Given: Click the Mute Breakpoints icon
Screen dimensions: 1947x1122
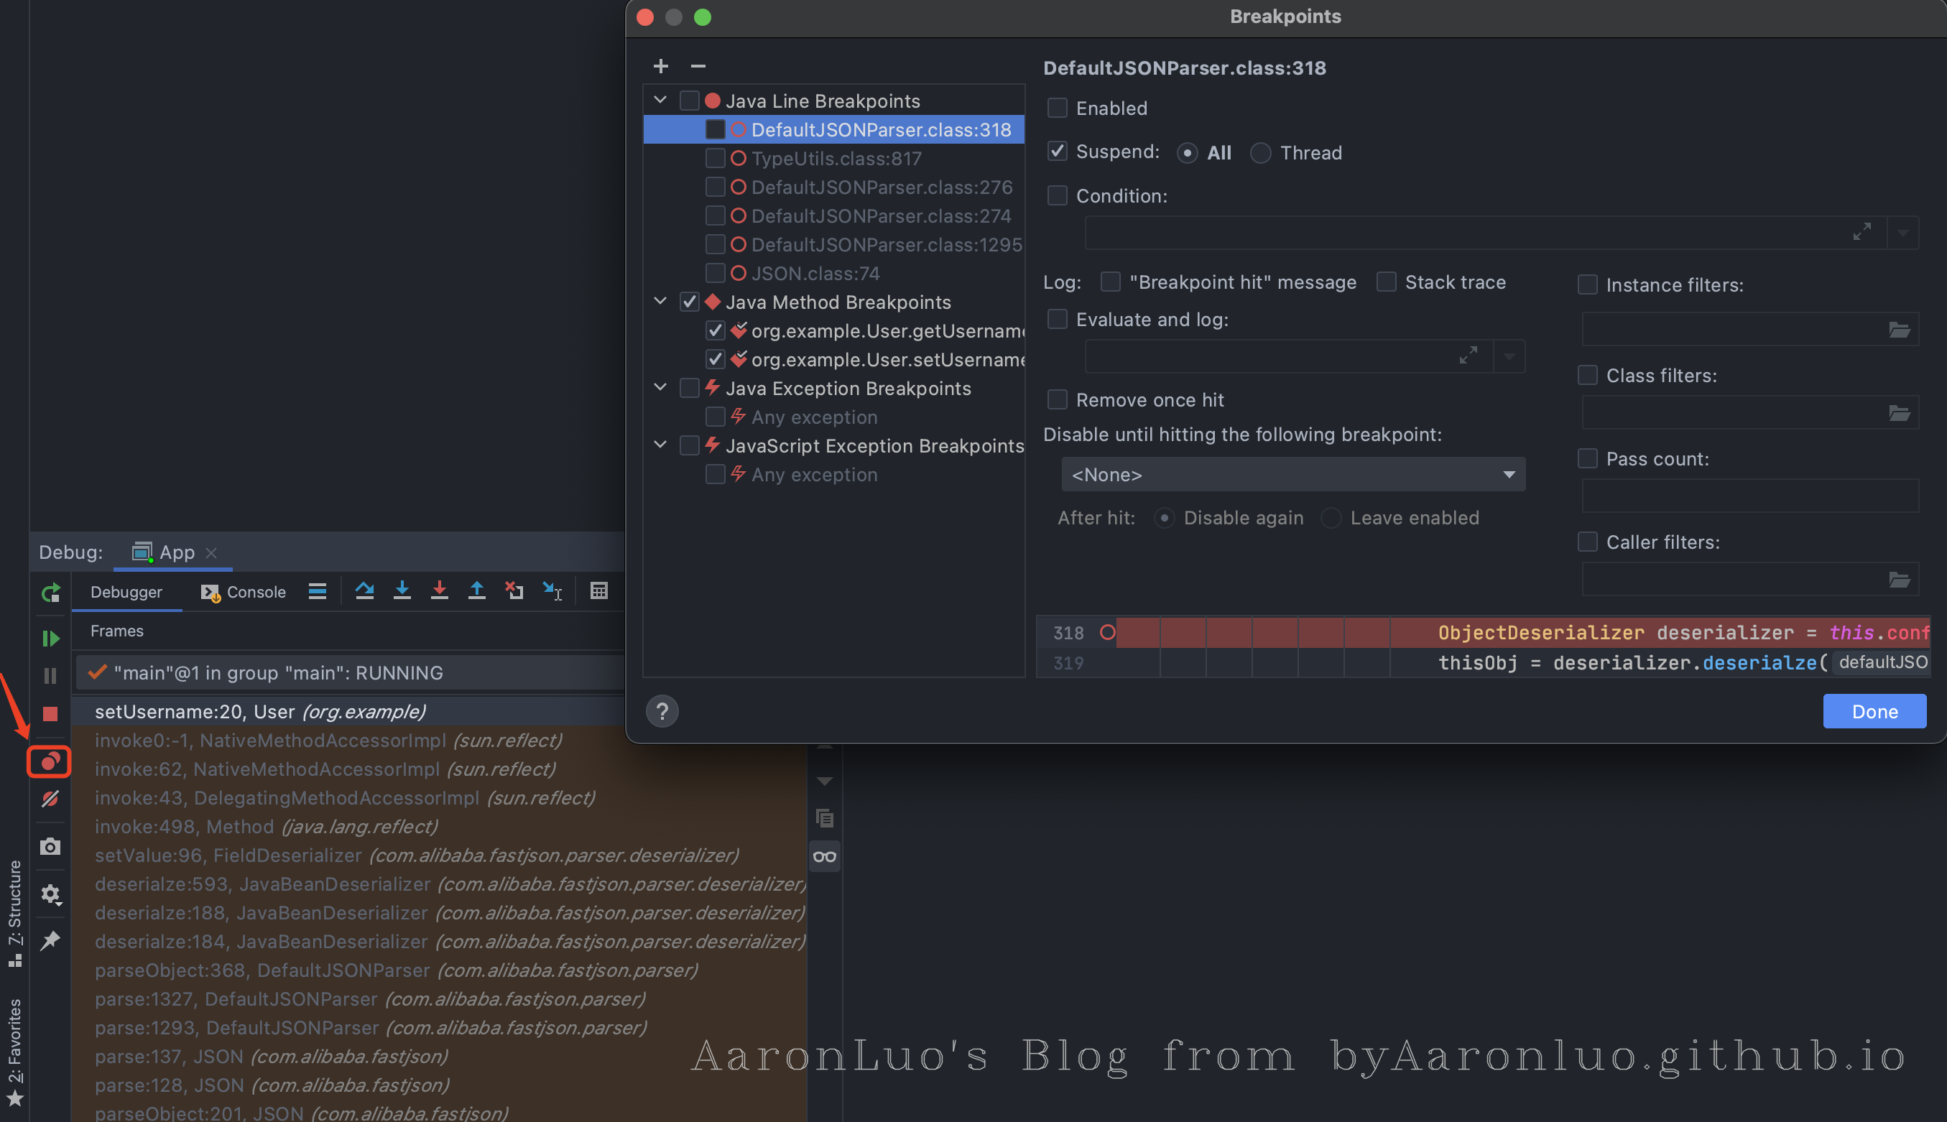Looking at the screenshot, I should tap(50, 799).
